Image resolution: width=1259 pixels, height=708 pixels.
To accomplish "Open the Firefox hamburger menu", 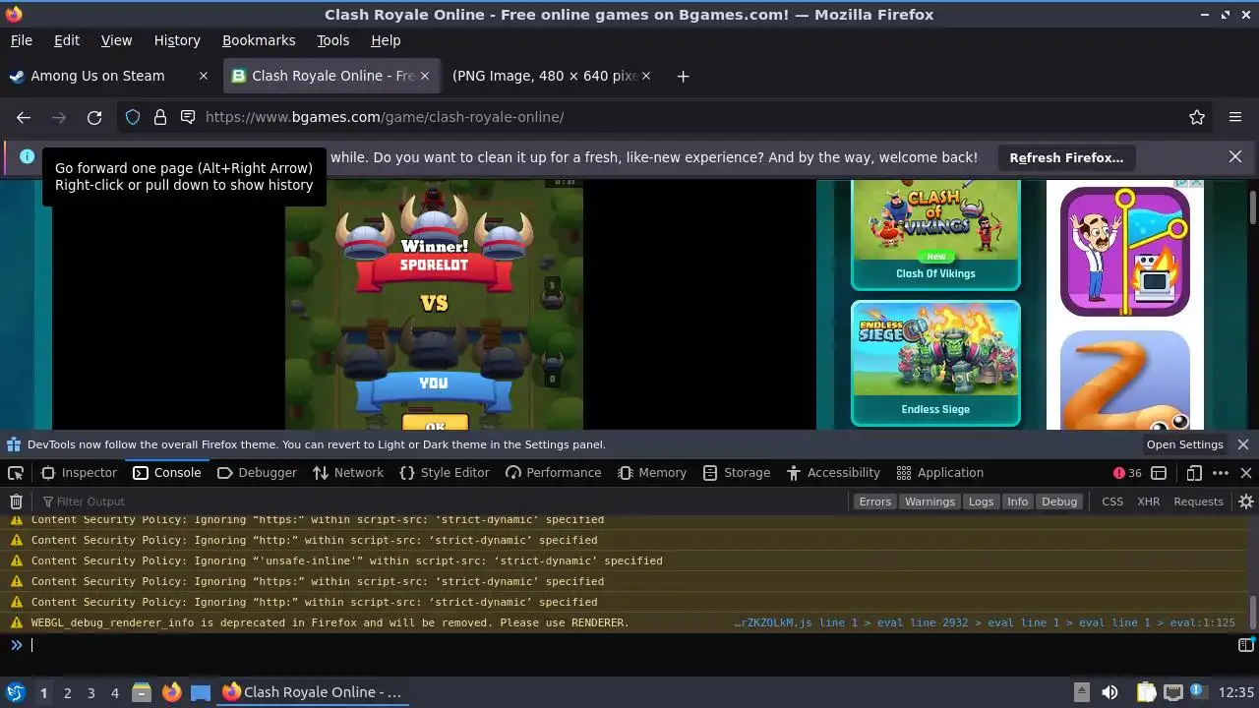I will [1235, 117].
